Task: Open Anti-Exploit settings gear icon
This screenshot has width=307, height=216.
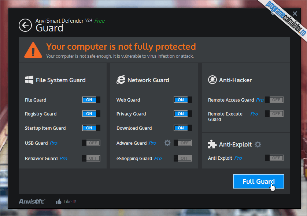Action: click(258, 144)
